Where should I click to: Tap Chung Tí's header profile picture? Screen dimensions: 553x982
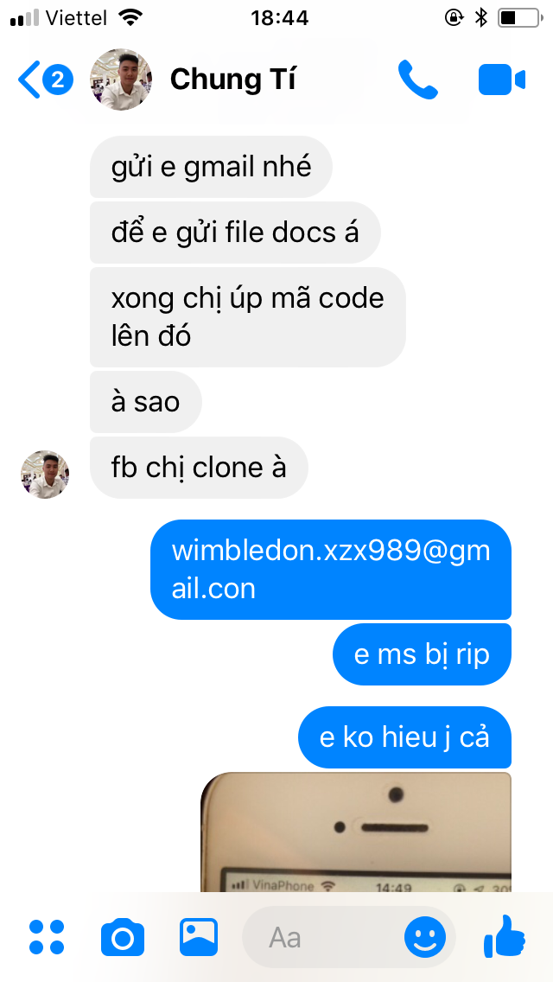point(122,80)
